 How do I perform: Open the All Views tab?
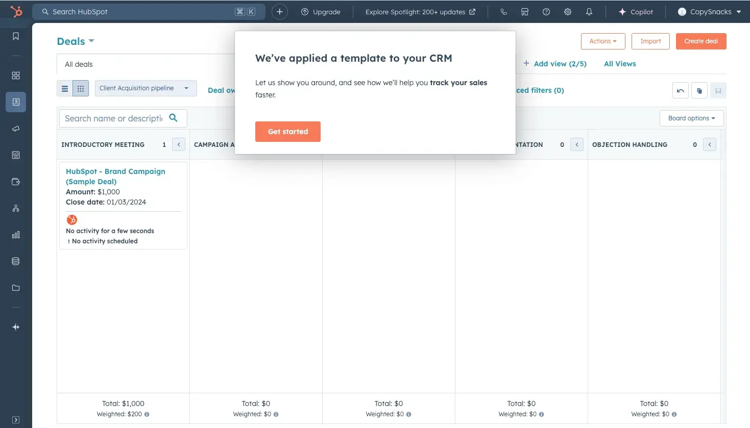620,64
